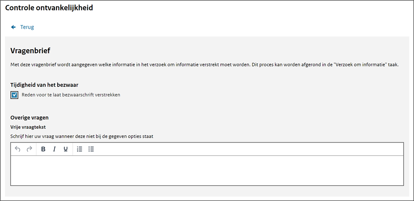Screen dimensions: 414x201
Task: Click the 'Overige vragen' section heading
Action: pyautogui.click(x=30, y=118)
